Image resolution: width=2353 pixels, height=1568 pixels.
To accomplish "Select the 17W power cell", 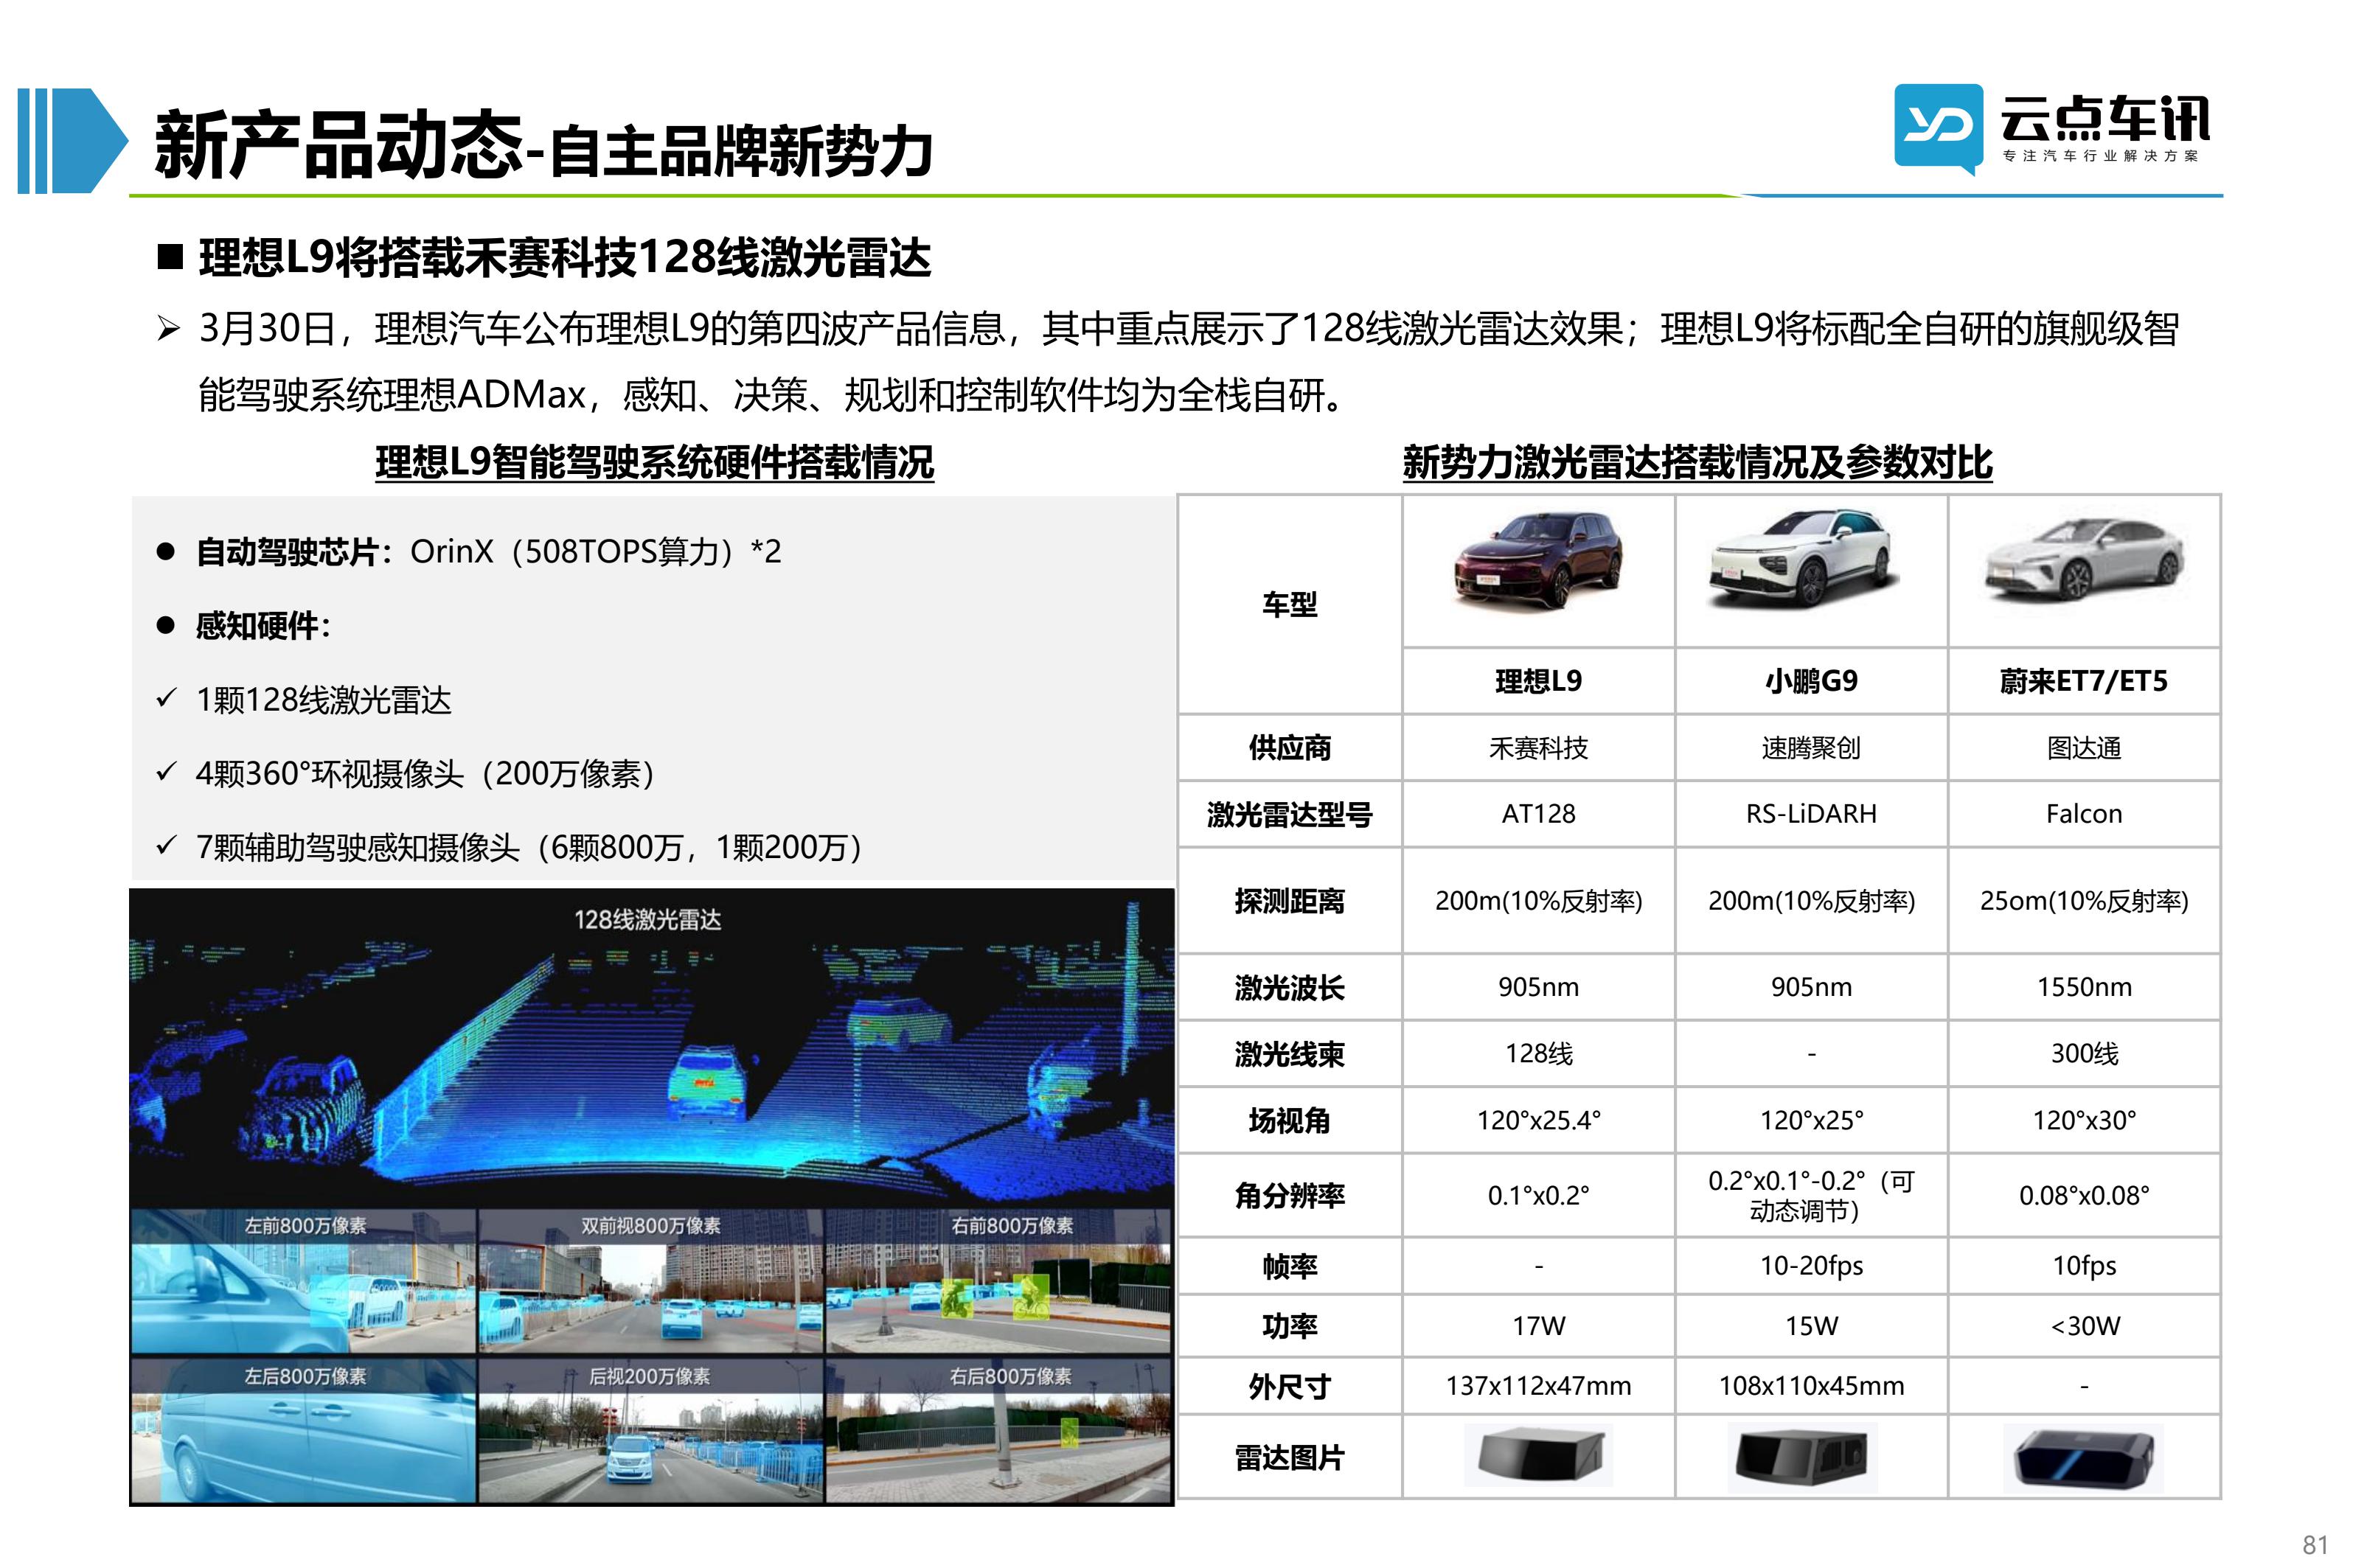I will (x=1538, y=1326).
